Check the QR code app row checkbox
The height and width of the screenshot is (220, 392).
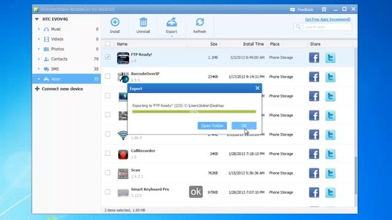pyautogui.click(x=108, y=114)
